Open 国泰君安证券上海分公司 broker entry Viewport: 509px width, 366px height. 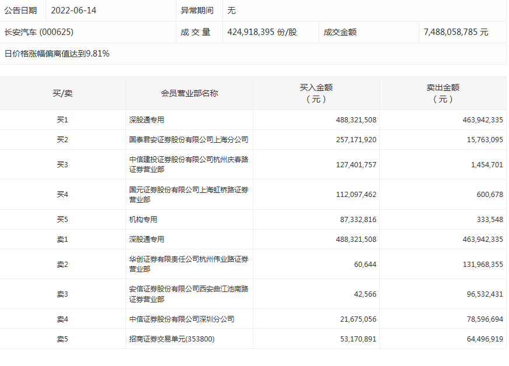click(189, 140)
